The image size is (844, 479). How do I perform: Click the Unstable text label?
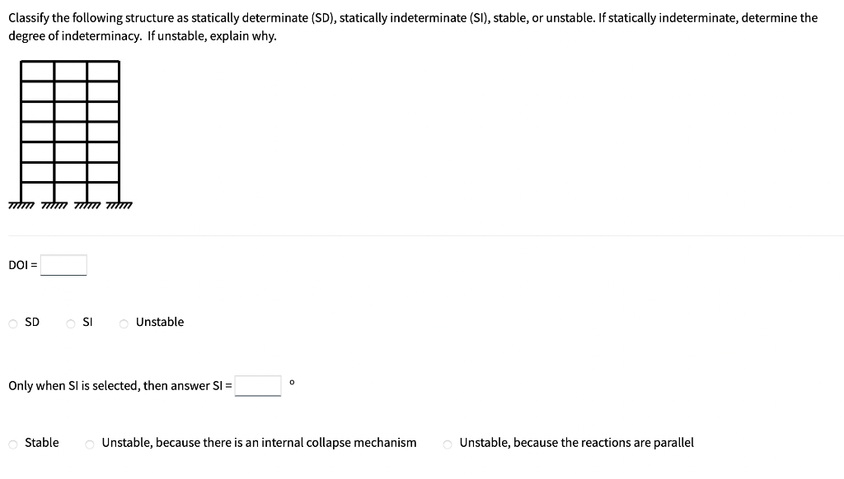tap(159, 322)
